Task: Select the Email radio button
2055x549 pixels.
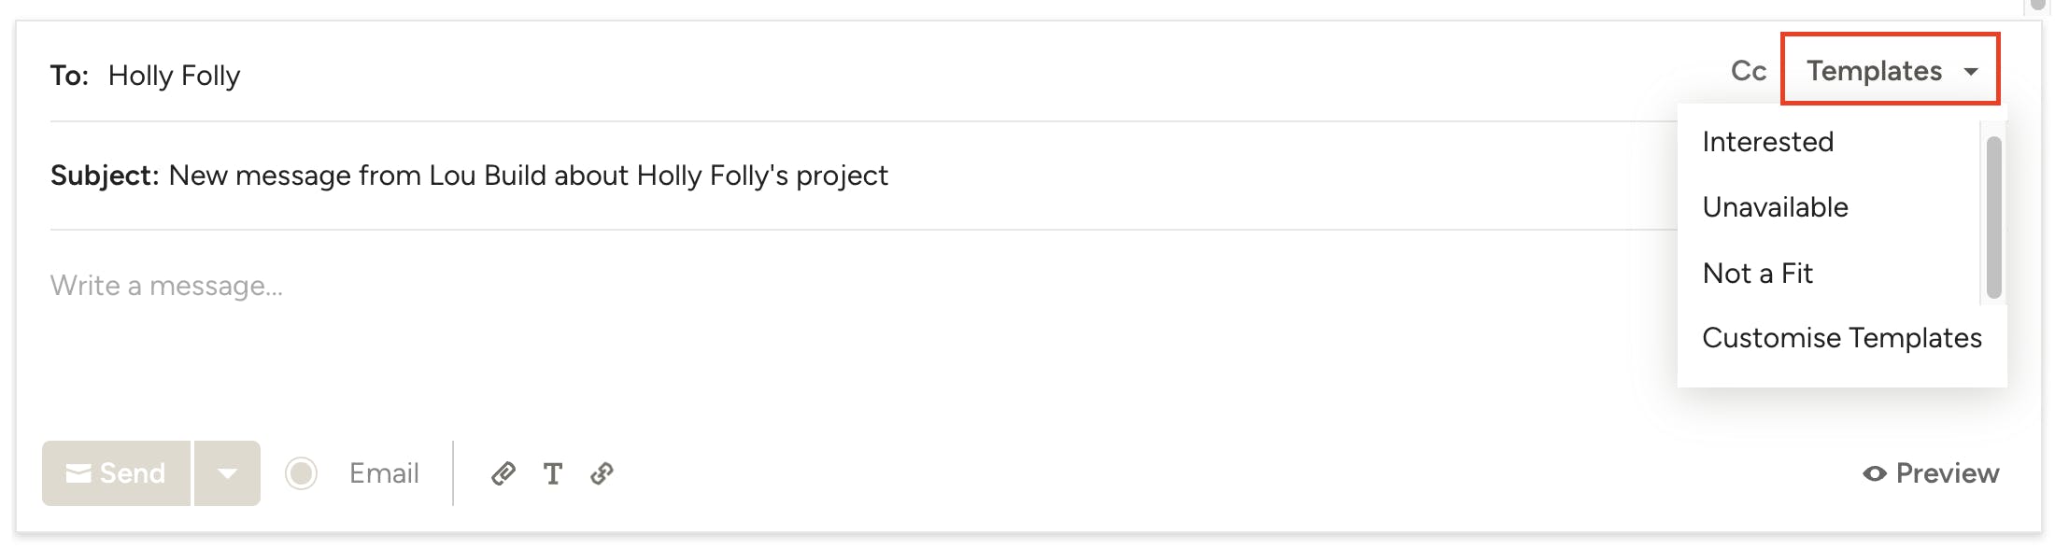Action: pos(302,473)
